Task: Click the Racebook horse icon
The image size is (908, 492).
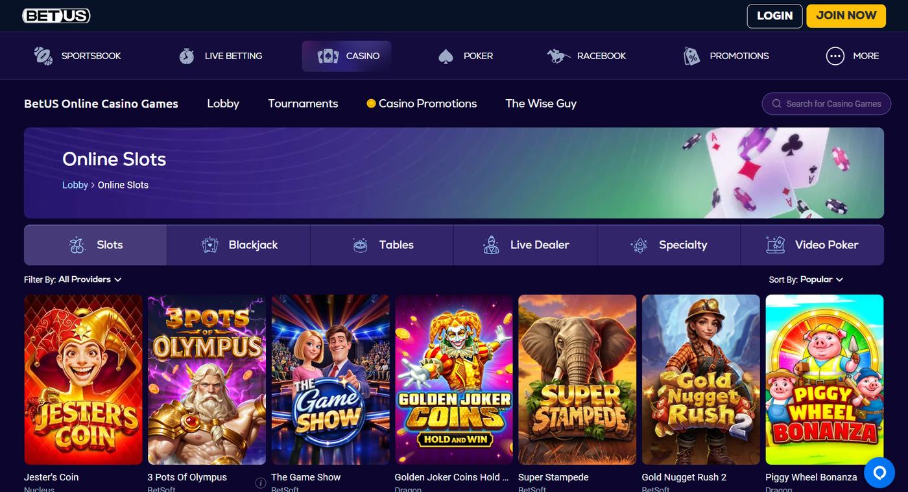Action: 558,56
